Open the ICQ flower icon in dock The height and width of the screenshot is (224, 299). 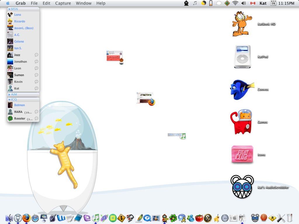click(173, 218)
